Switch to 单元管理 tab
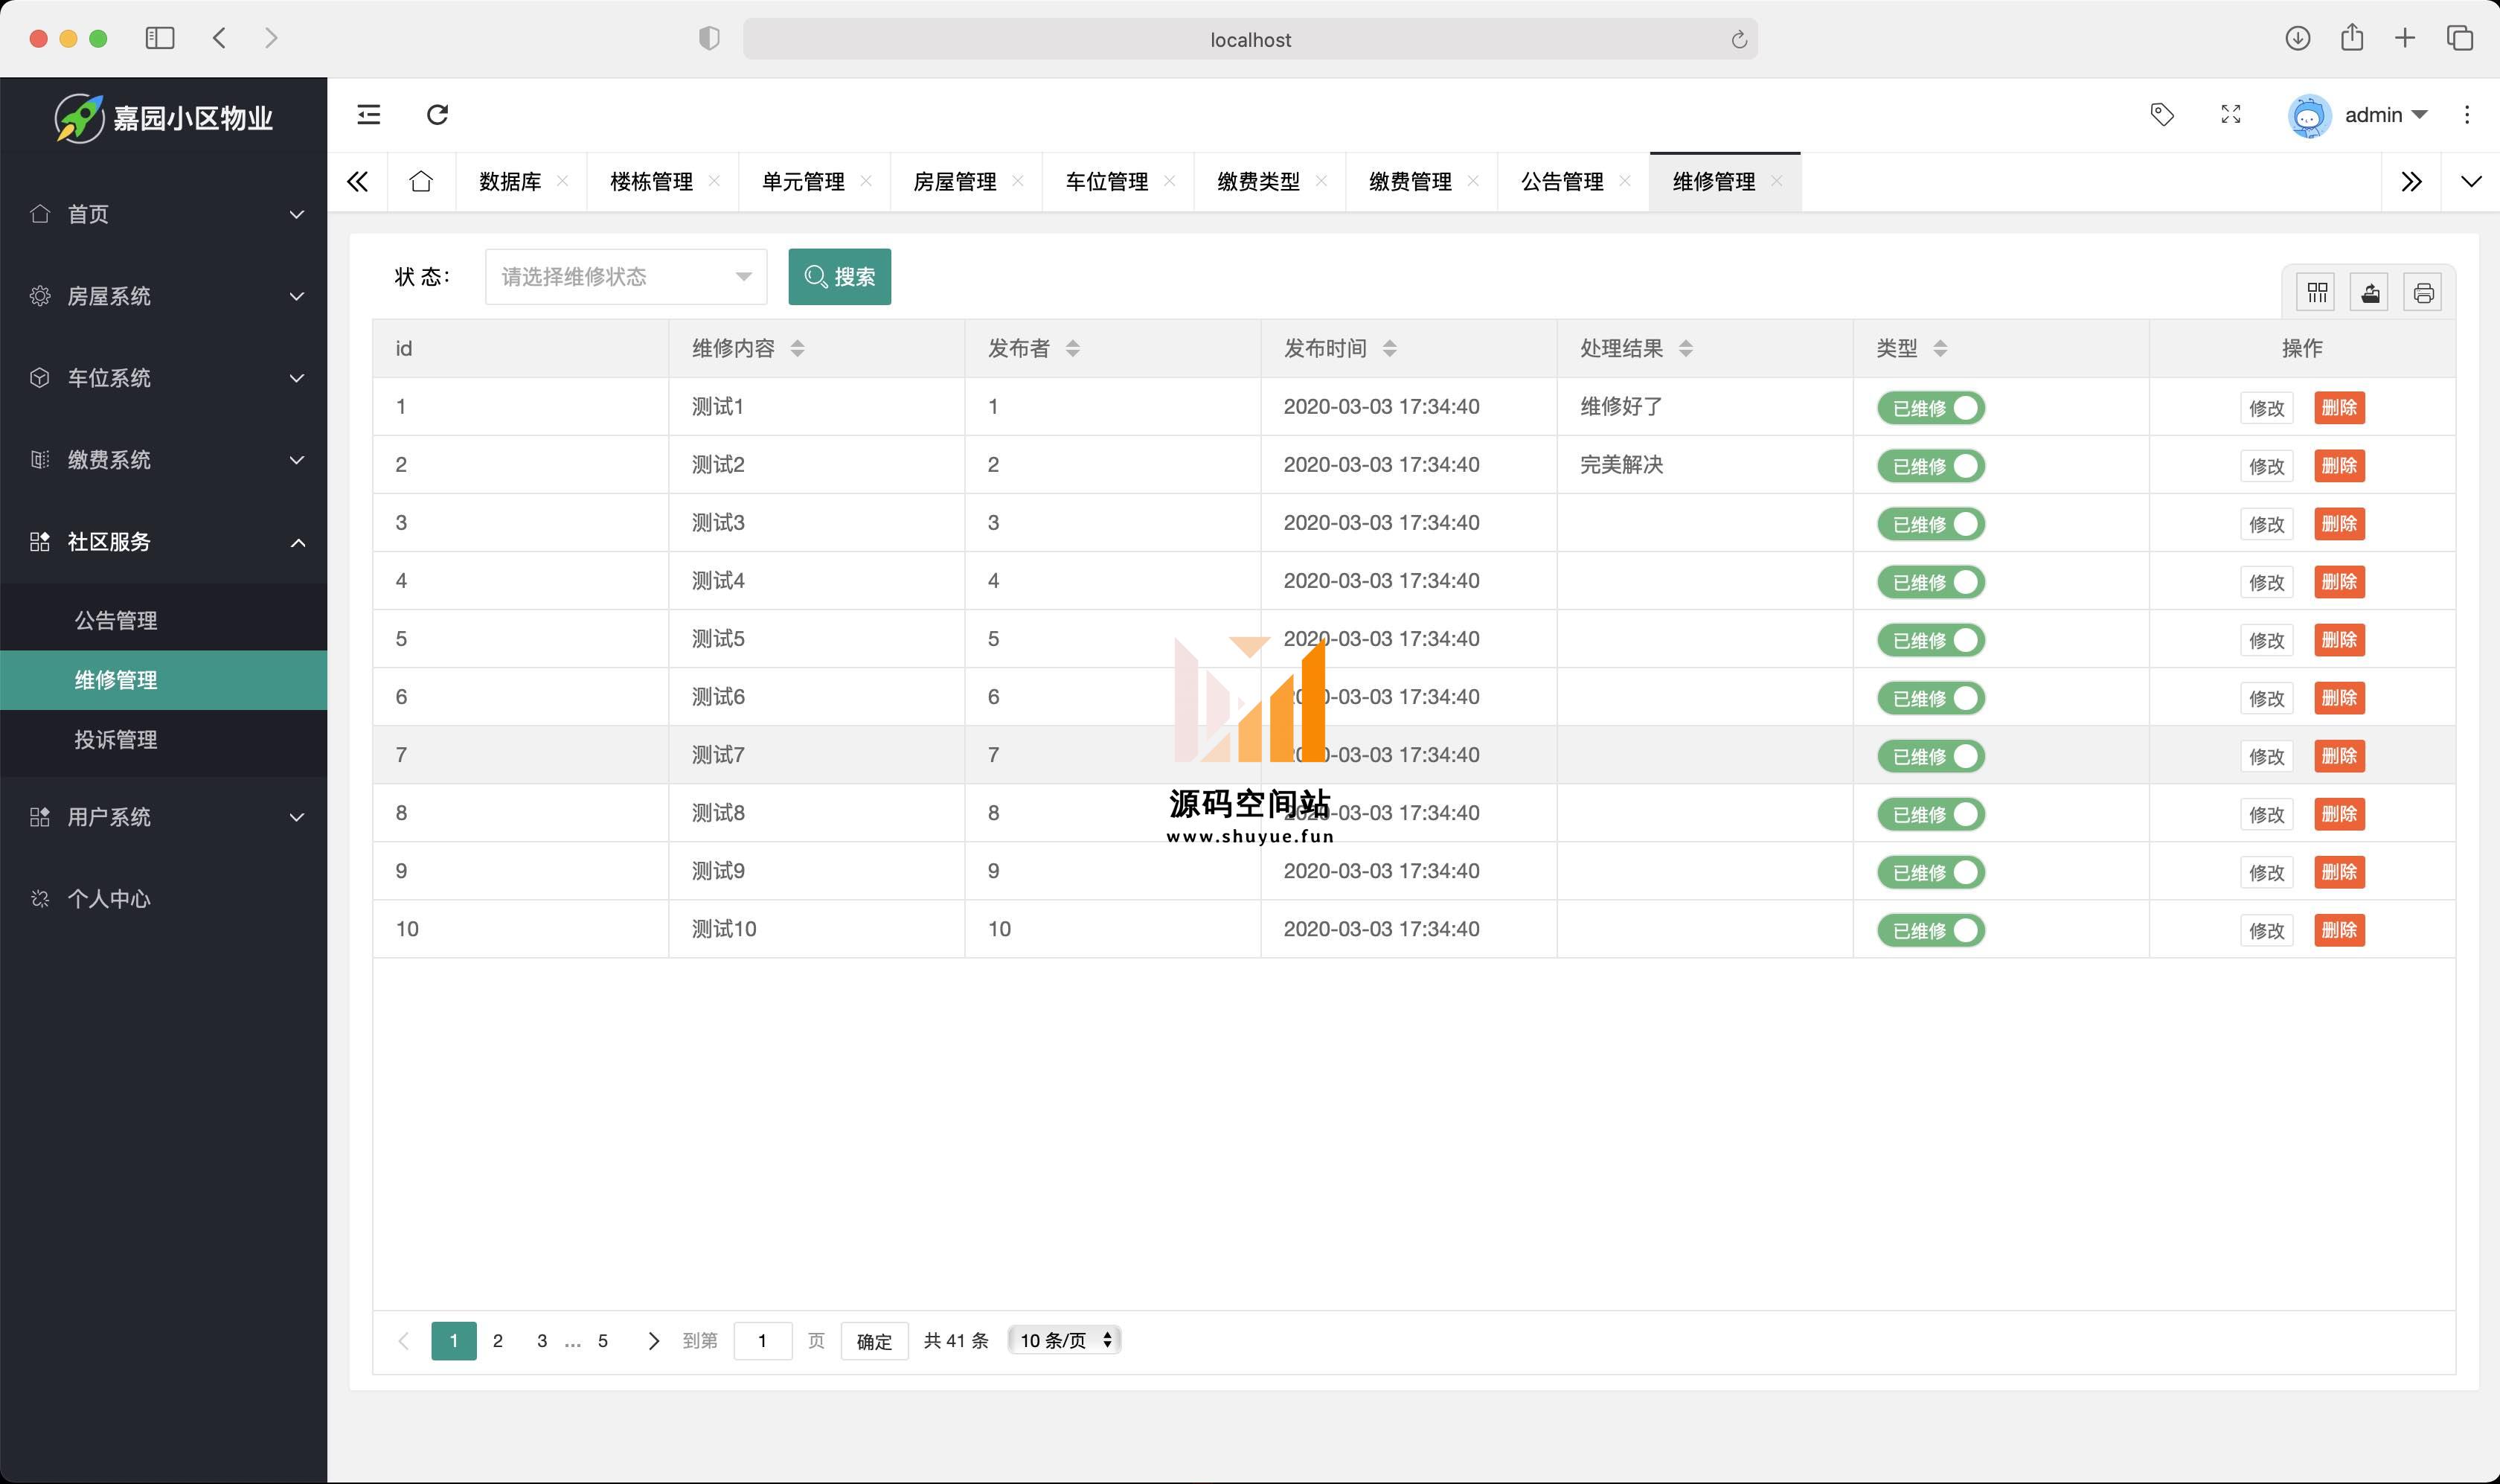2500x1484 pixels. coord(803,181)
